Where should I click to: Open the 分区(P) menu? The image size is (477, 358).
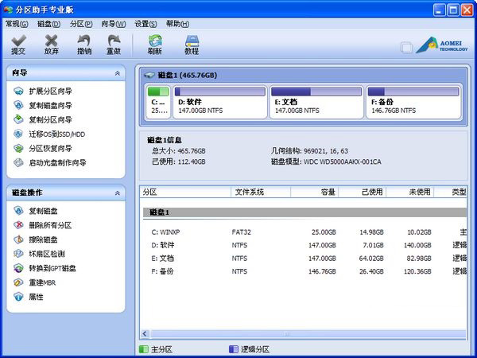81,24
